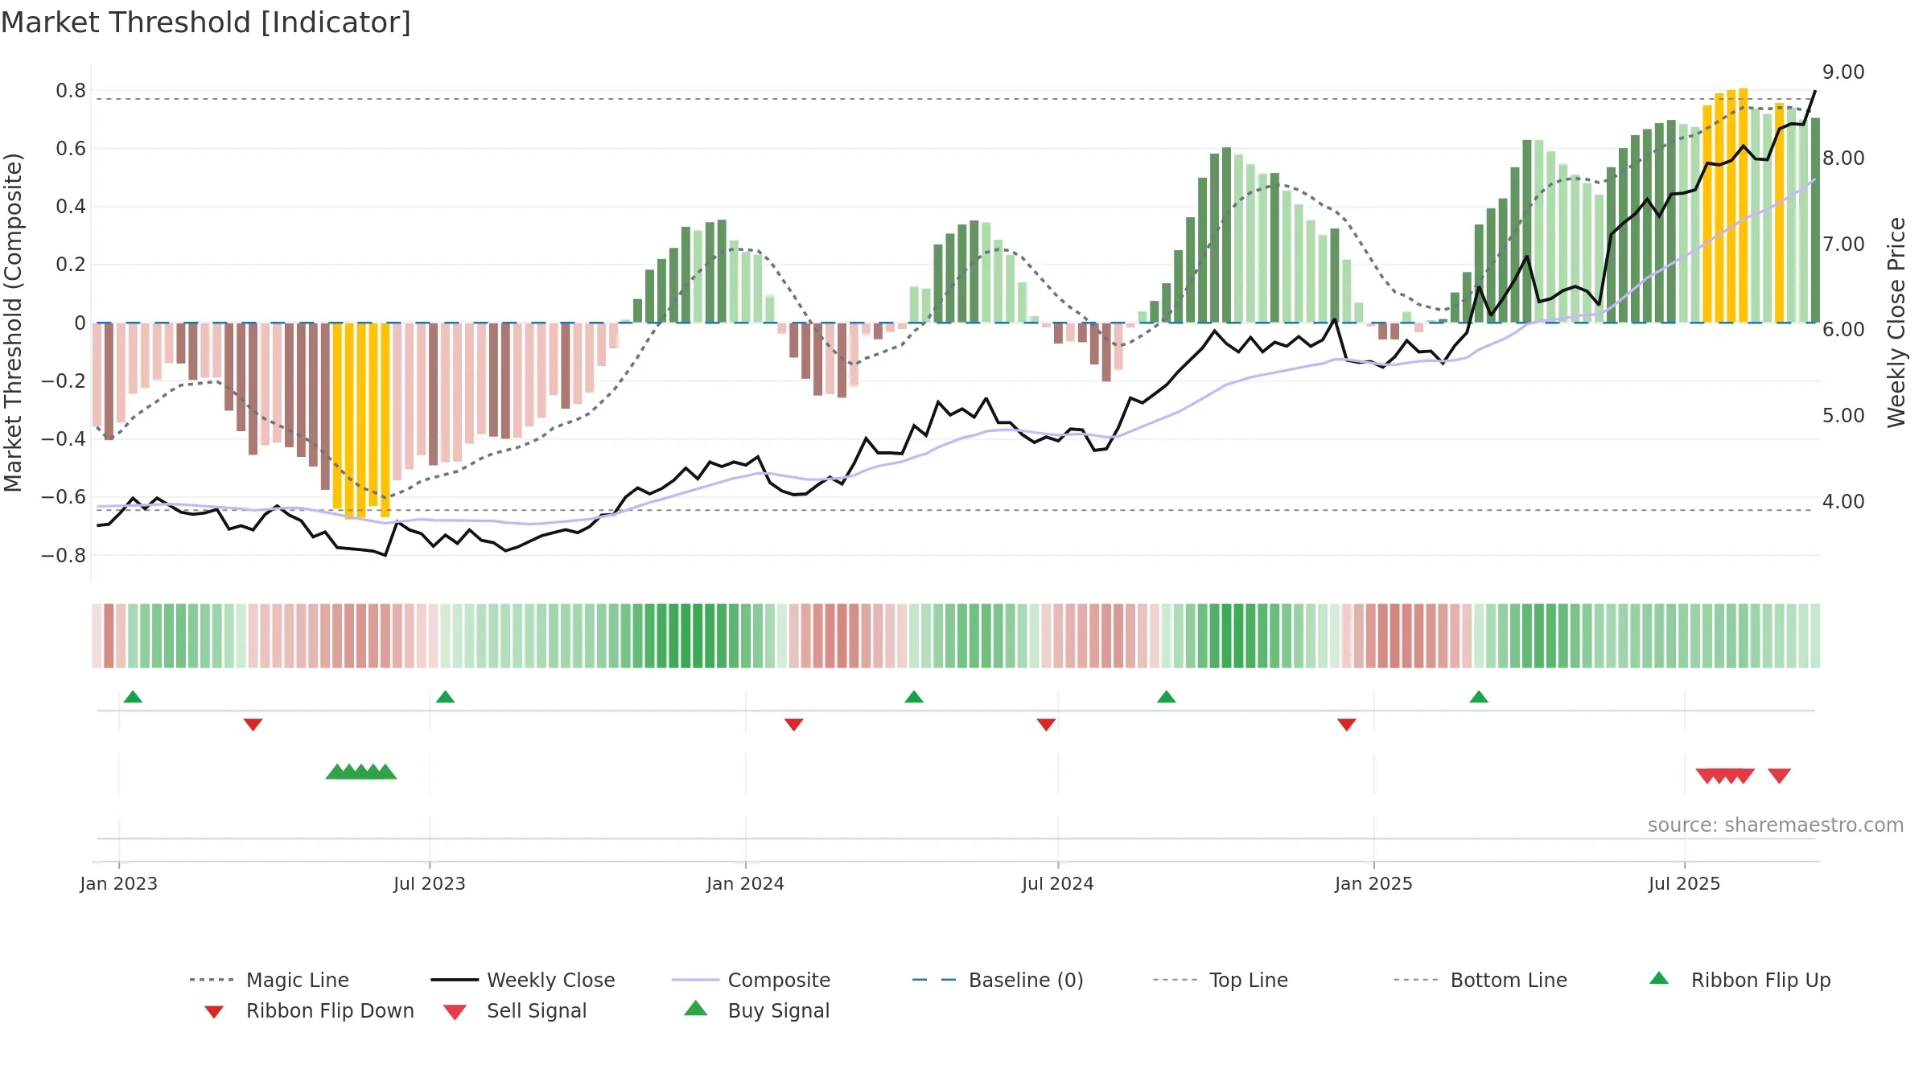This screenshot has width=1931, height=1086.
Task: Toggle the Ribbon Flip Up legend entry
Action: point(1740,980)
